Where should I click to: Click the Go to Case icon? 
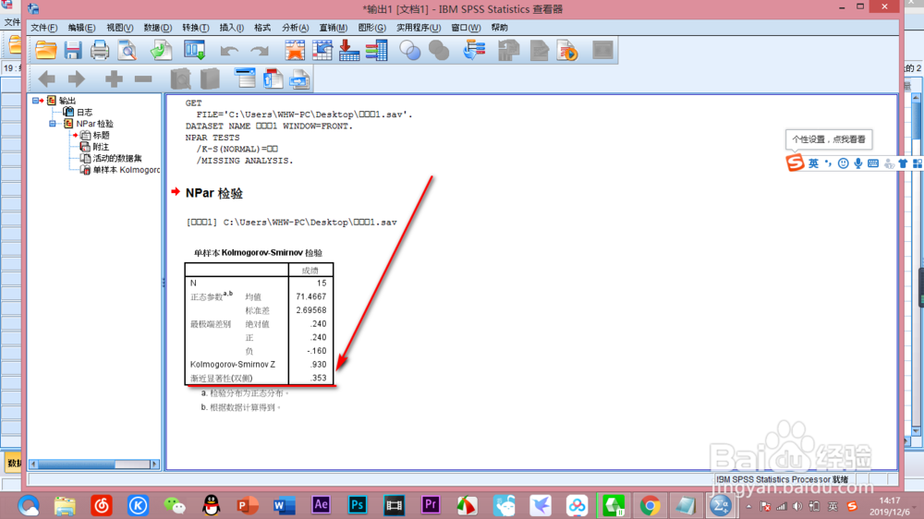pyautogui.click(x=322, y=50)
